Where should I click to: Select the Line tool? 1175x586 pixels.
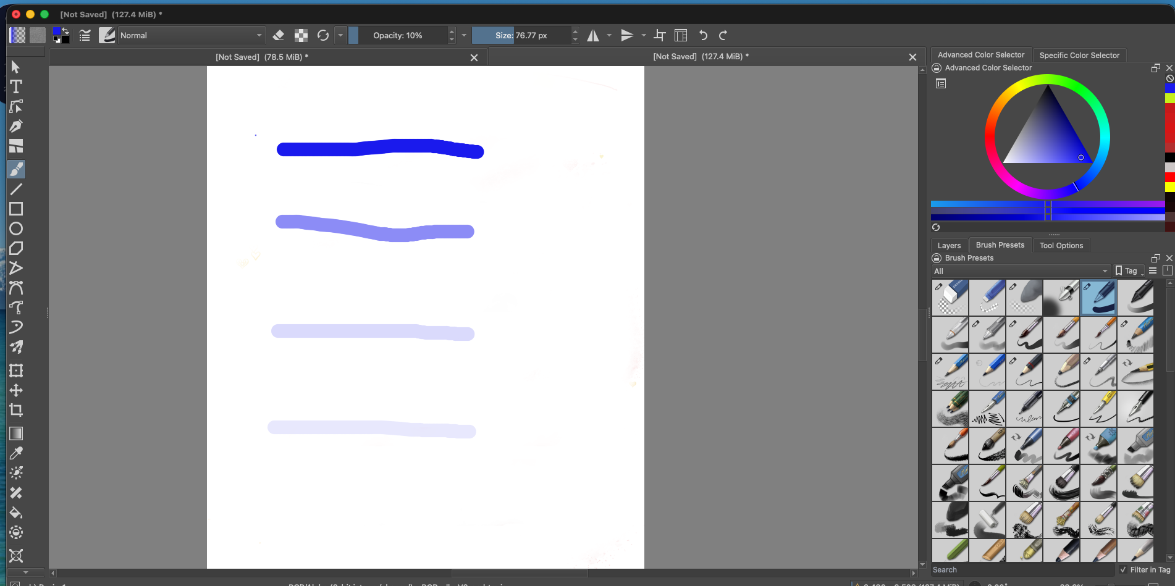[16, 189]
